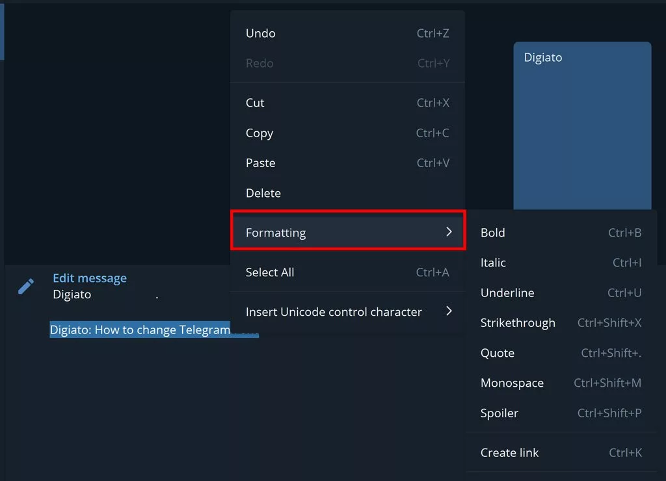The image size is (666, 481).
Task: Click the Edit message header label
Action: coord(90,278)
